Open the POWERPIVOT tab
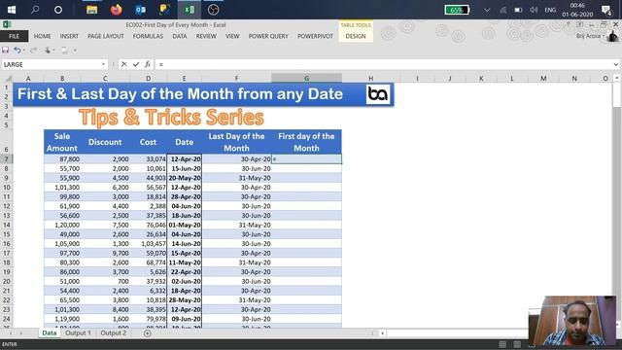Viewport: 622px width, 350px height. click(315, 36)
